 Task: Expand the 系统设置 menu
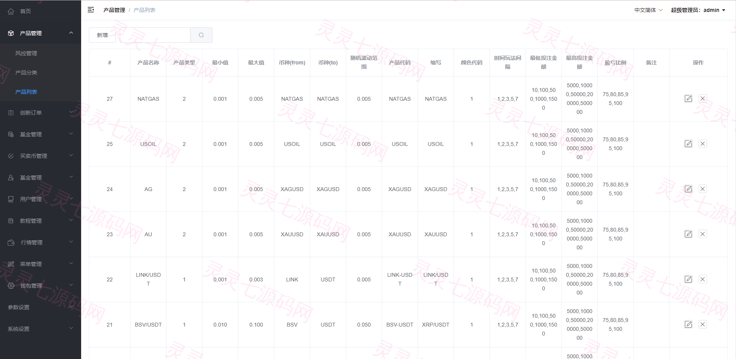(x=41, y=329)
